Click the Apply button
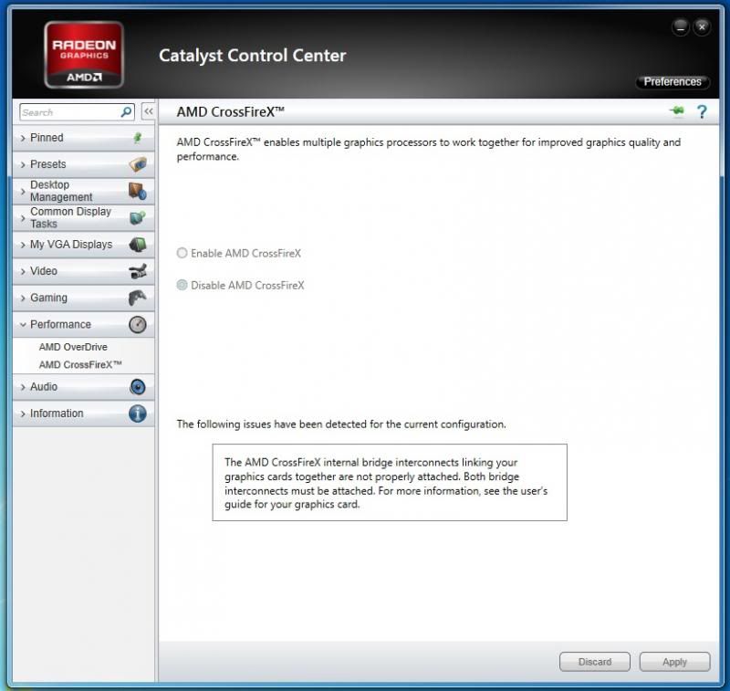This screenshot has height=691, width=730. [674, 662]
